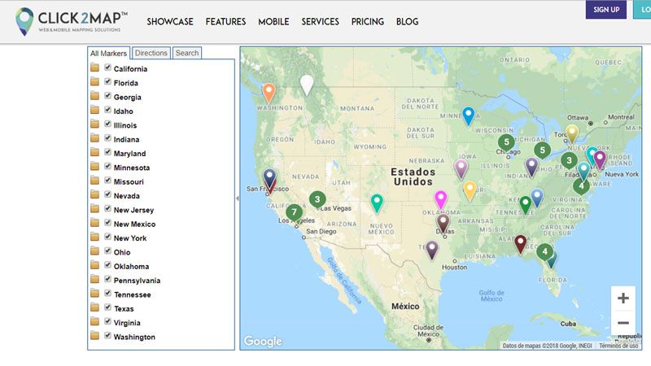Screen dimensions: 651x366
Task: Uncheck the California checkbox
Action: tap(108, 68)
